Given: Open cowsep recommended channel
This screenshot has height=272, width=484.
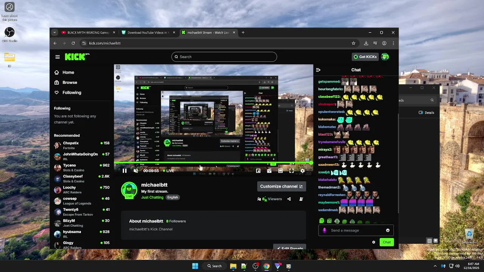Looking at the screenshot, I should point(82,201).
